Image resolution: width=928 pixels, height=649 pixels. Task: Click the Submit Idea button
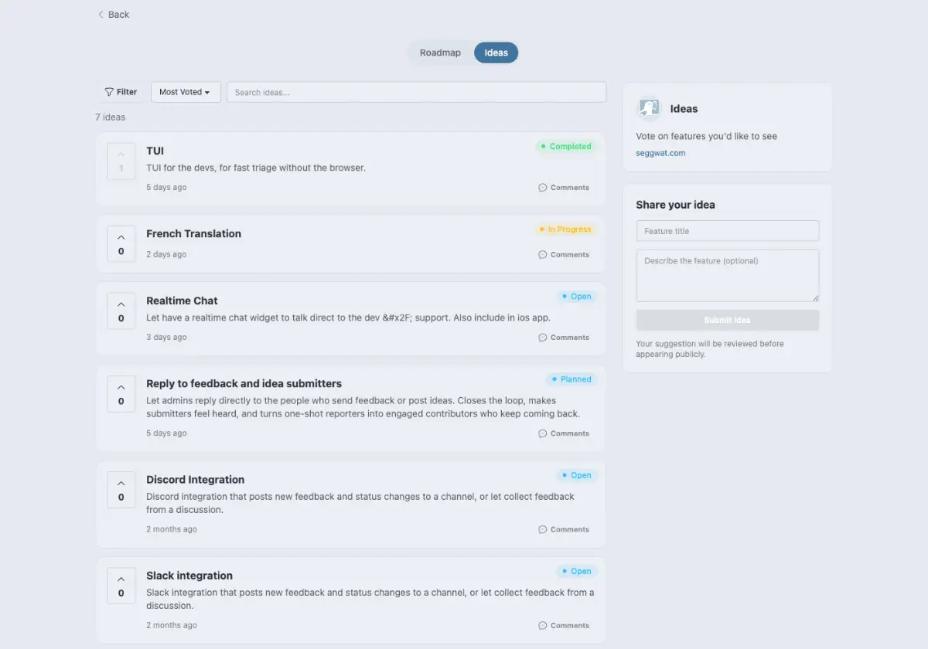pyautogui.click(x=728, y=320)
